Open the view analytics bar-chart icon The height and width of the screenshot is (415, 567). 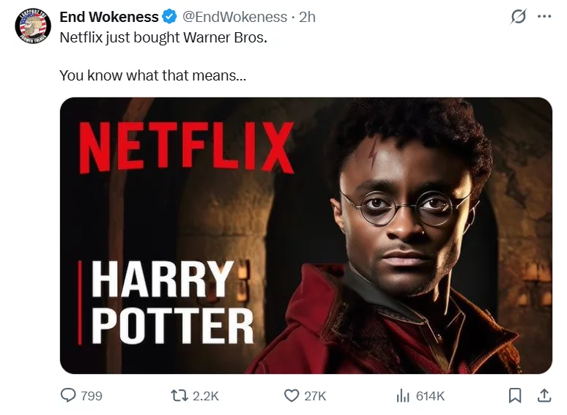click(x=402, y=395)
